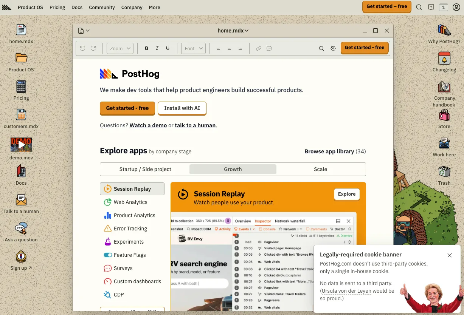
Task: Click the Install with AI button
Action: [x=182, y=108]
